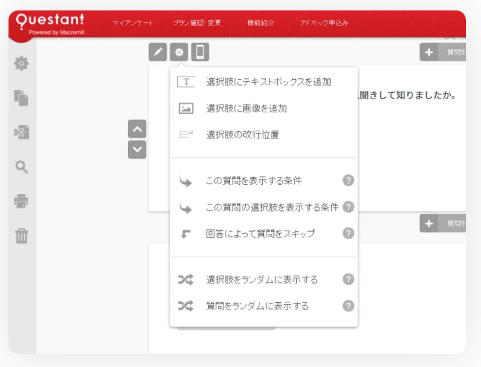
Task: Toggle 選択肢をランダムに表示する option
Action: tap(261, 279)
